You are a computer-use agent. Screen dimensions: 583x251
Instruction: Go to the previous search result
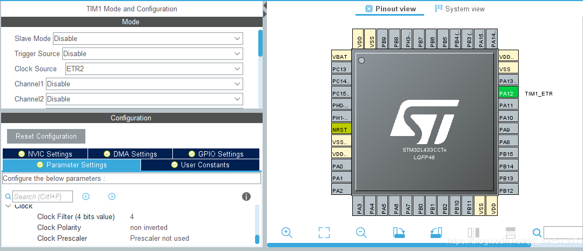click(86, 196)
